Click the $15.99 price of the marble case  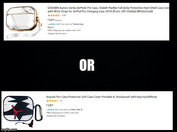point(51,20)
